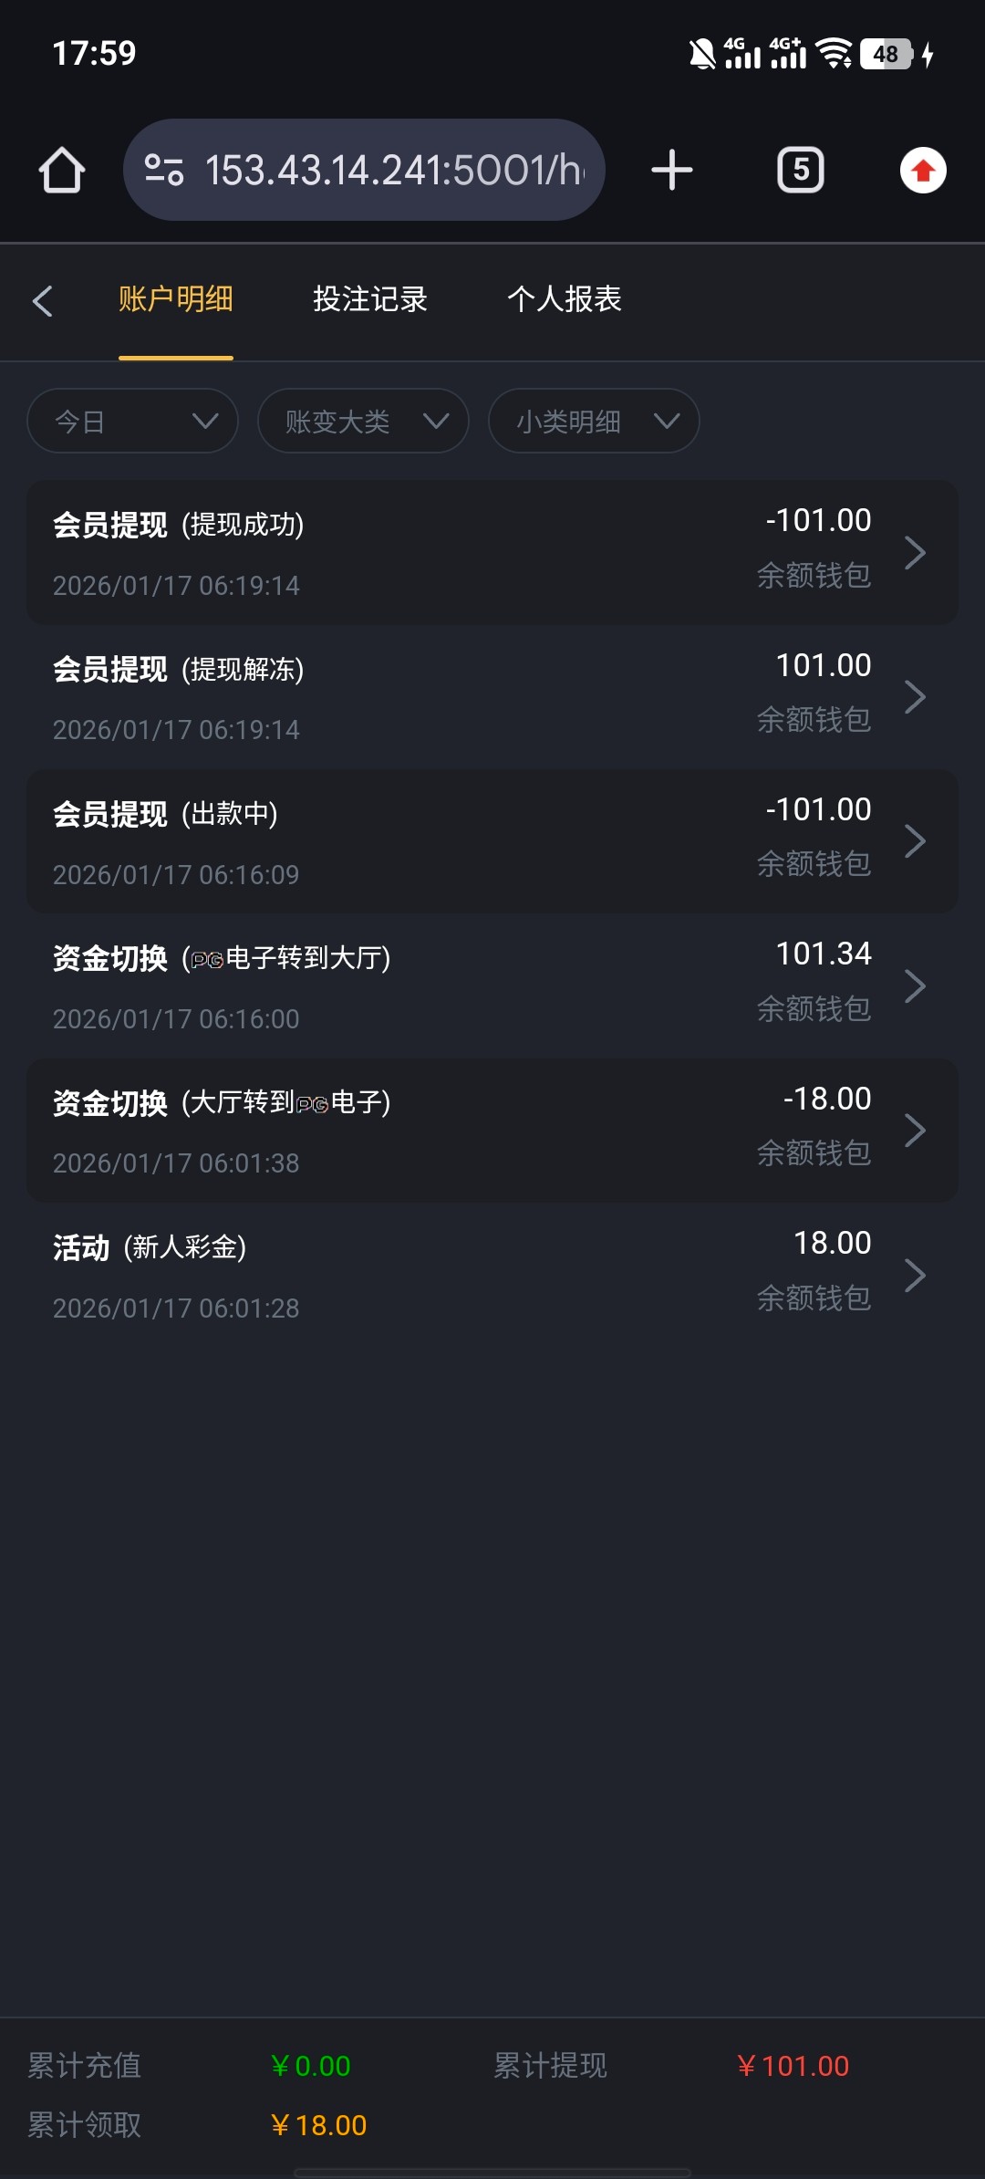Screen dimensions: 985x2179
Task: Open the 提现解冻 transaction record
Action: 456,697
